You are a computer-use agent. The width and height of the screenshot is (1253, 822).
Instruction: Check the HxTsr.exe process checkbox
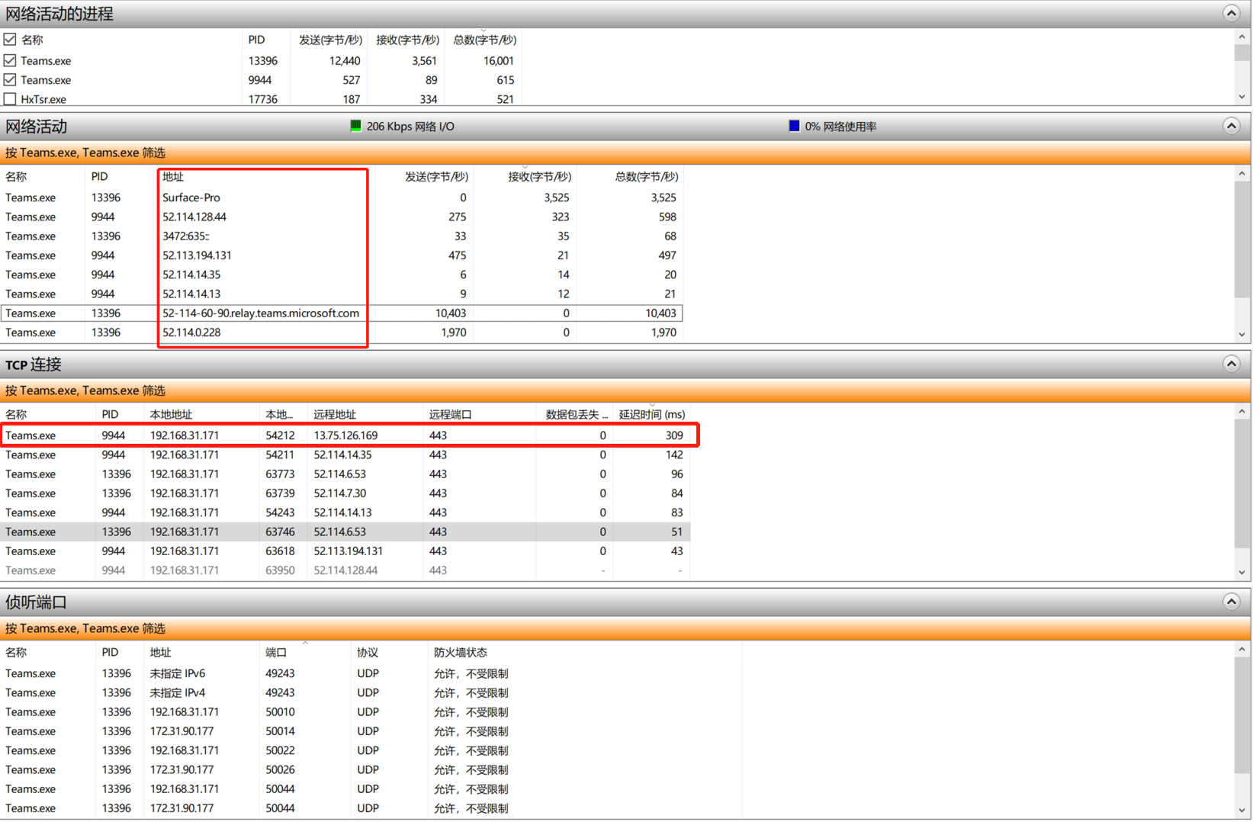coord(10,99)
